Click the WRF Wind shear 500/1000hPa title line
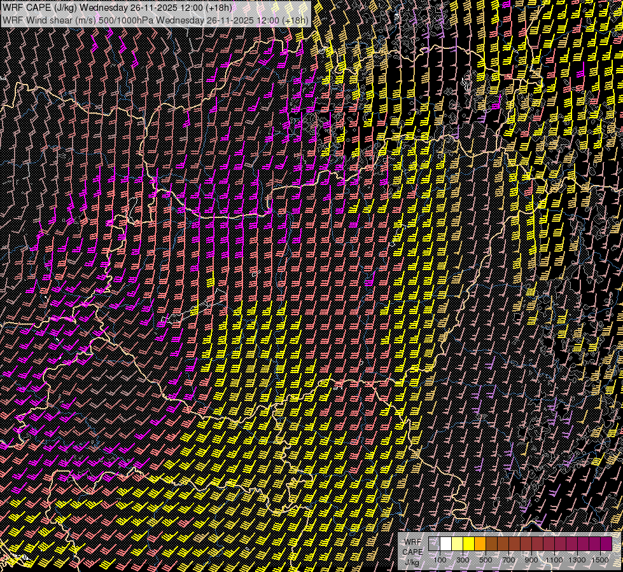 [155, 20]
